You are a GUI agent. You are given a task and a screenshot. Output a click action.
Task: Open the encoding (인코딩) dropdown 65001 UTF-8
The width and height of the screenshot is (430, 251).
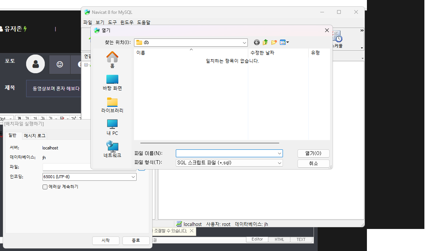click(x=133, y=177)
